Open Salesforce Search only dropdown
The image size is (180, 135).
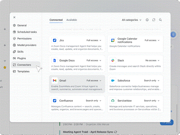point(151,80)
